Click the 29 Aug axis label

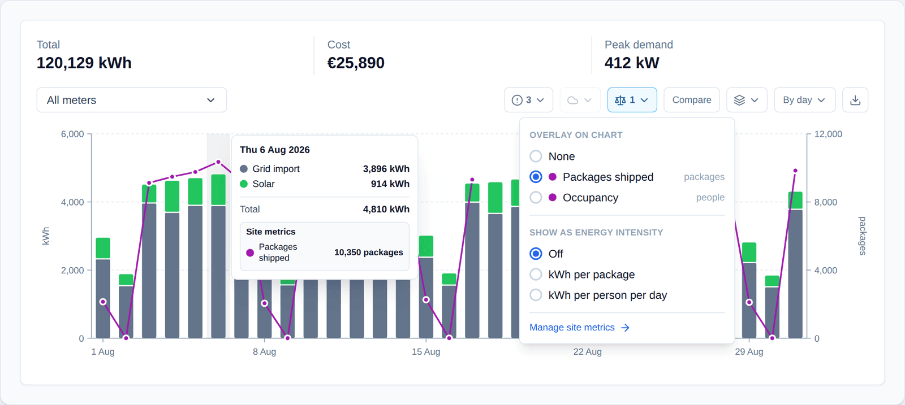[749, 352]
